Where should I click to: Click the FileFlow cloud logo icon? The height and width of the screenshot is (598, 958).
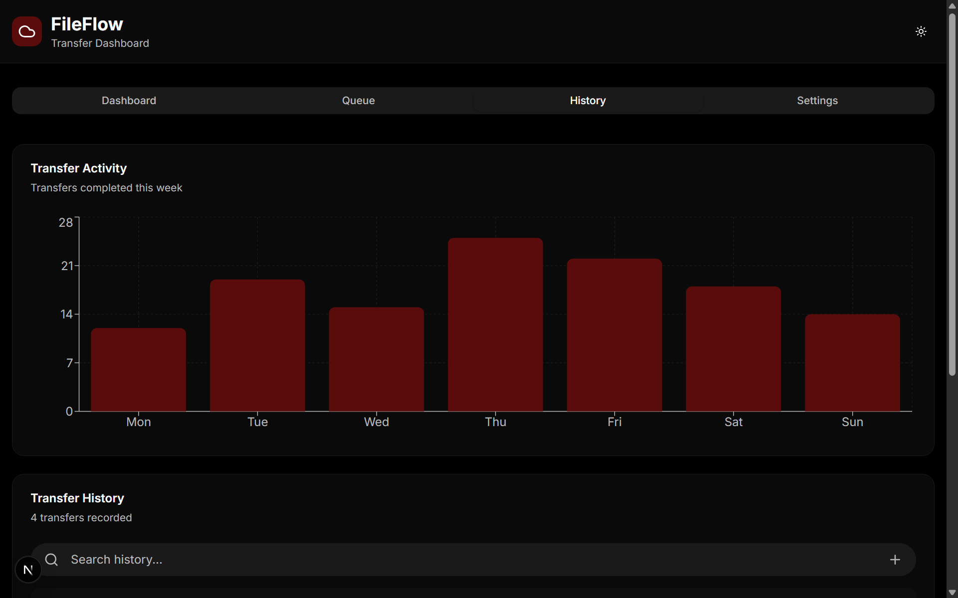click(27, 31)
